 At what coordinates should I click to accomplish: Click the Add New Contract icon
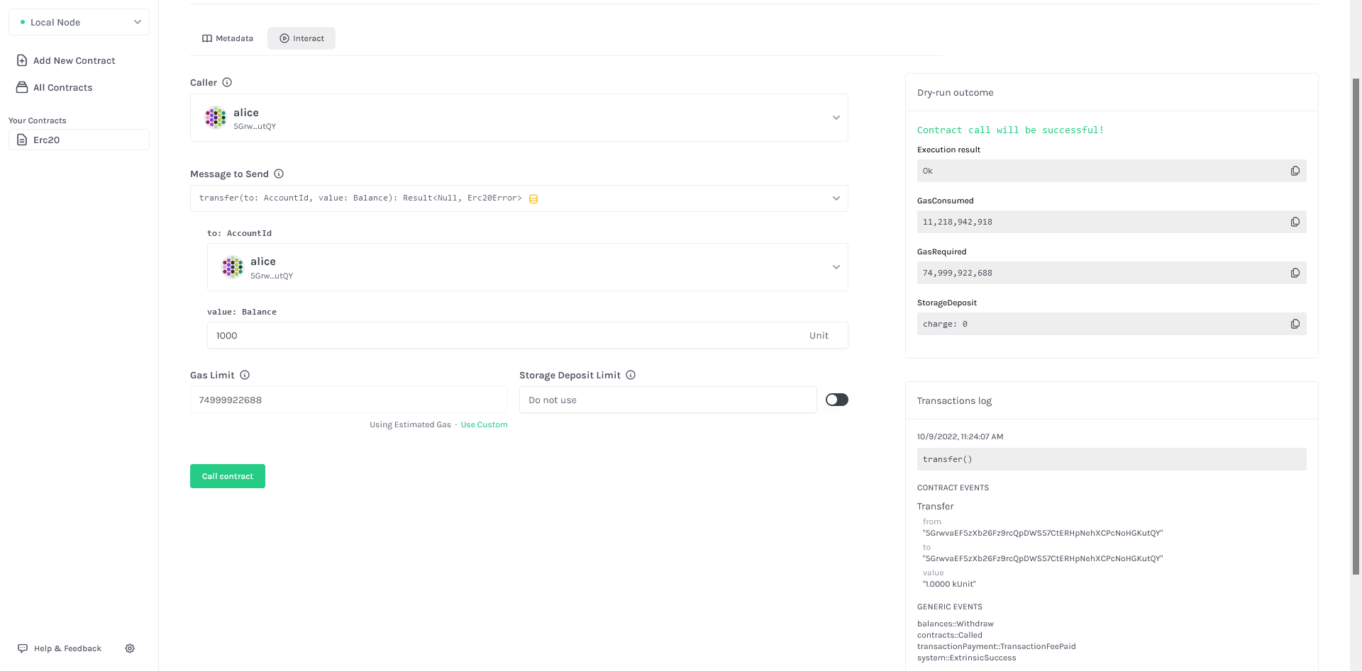click(22, 60)
